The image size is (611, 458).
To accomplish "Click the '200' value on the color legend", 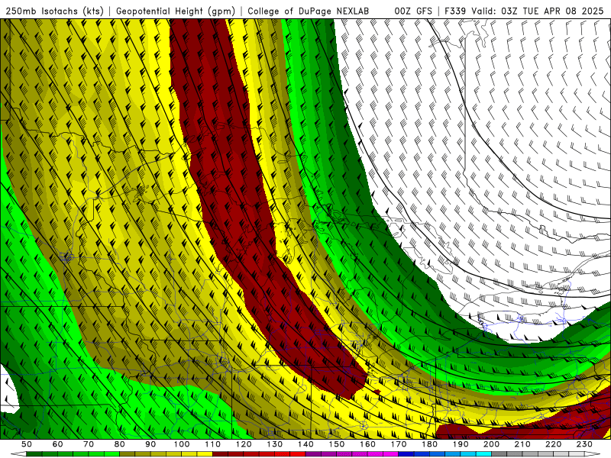I will tap(491, 444).
